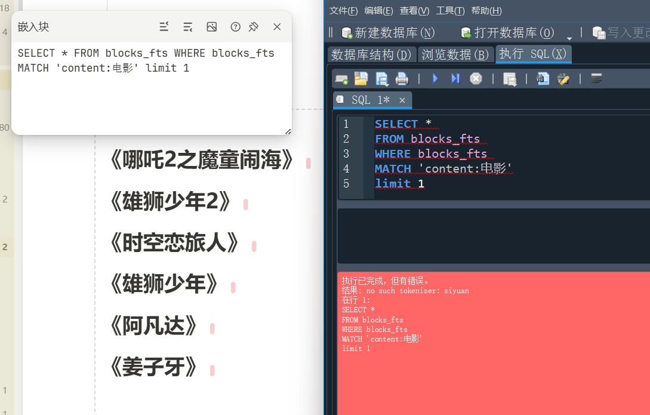Click heading 《姜子牙》
The height and width of the screenshot is (415, 650).
click(153, 367)
